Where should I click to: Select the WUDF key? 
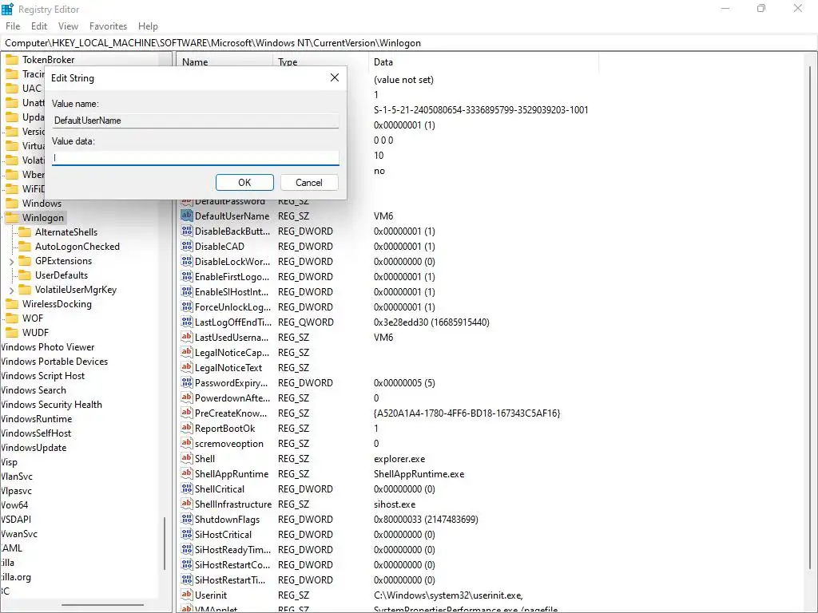pos(35,332)
